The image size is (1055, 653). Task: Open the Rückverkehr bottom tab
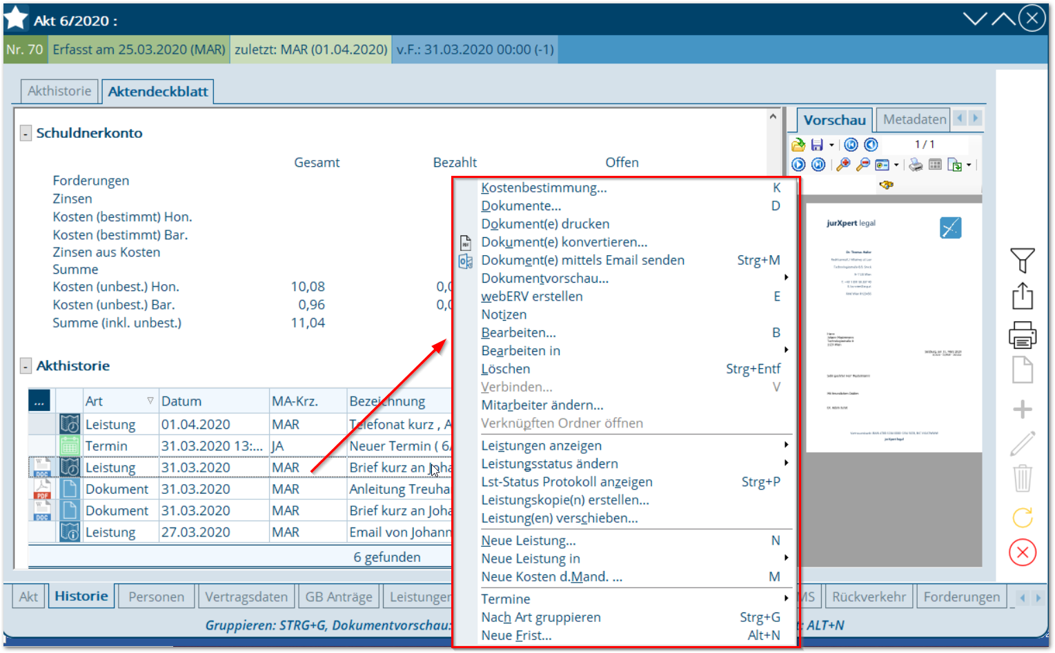tap(869, 596)
